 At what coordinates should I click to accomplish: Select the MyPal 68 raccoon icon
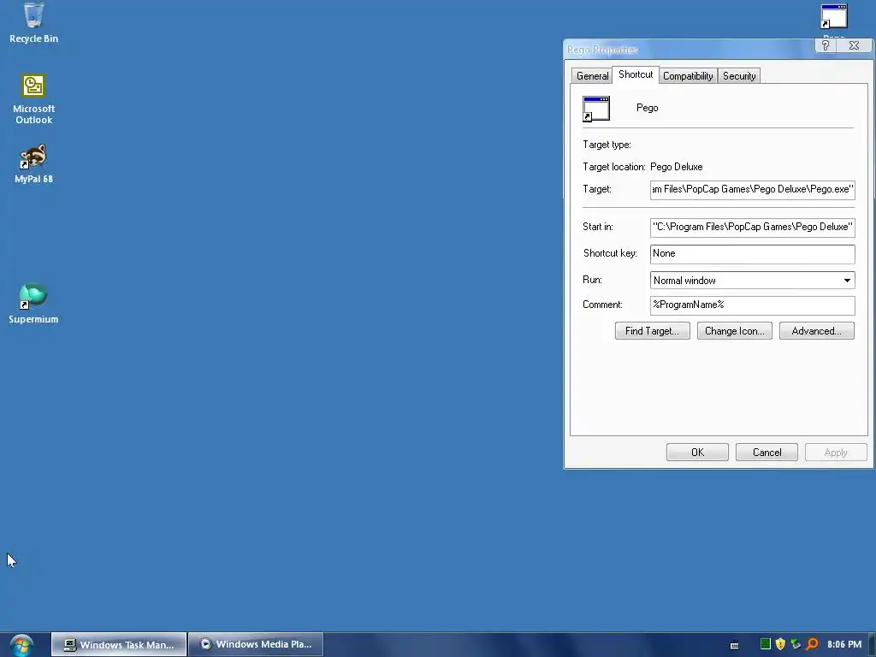[33, 163]
